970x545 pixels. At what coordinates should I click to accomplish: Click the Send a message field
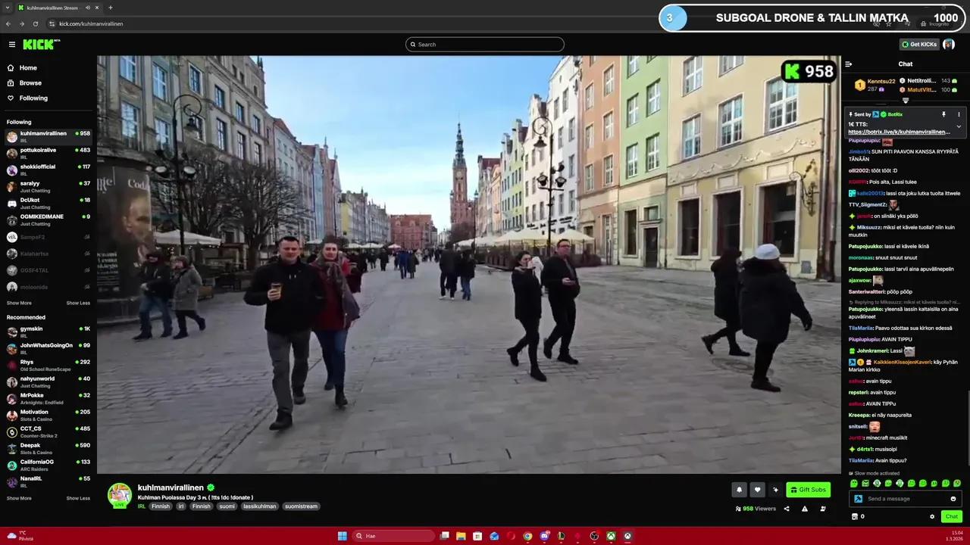pyautogui.click(x=906, y=499)
